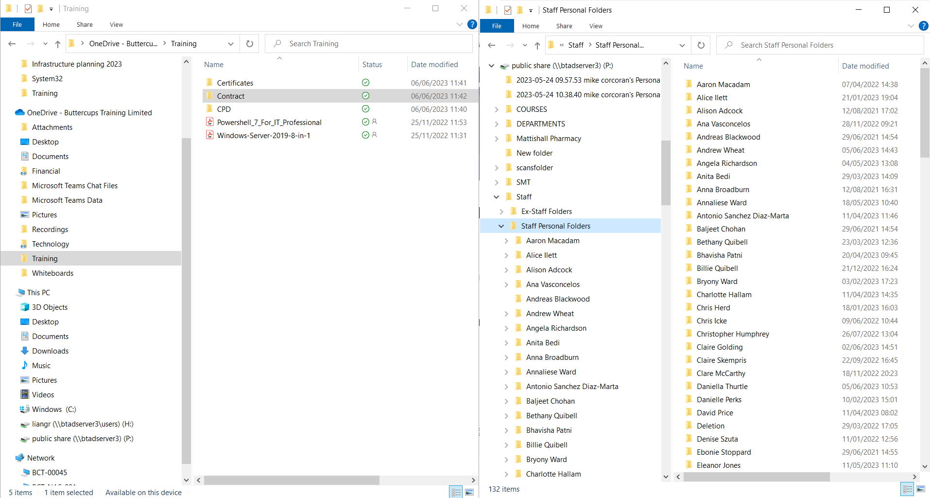This screenshot has width=930, height=498.
Task: Sort by Status column in Training window
Action: 372,65
